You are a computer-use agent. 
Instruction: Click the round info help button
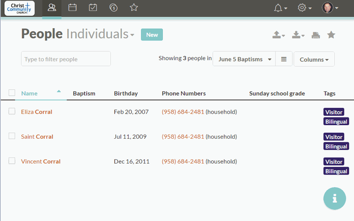pos(335,198)
